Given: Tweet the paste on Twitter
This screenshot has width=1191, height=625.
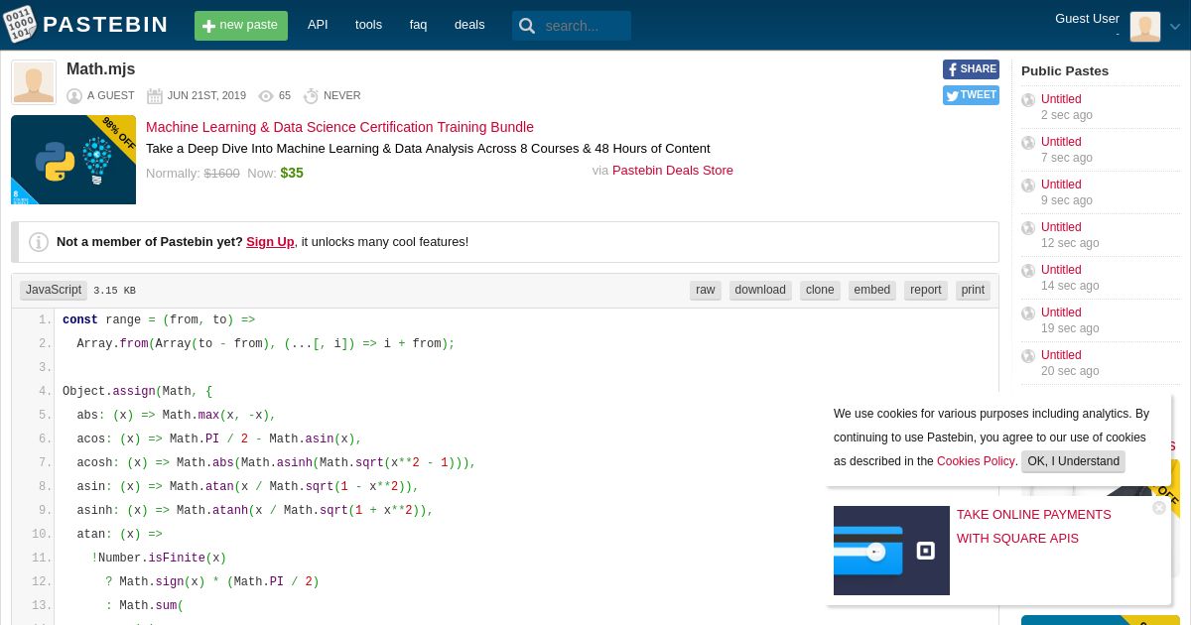Looking at the screenshot, I should [971, 95].
